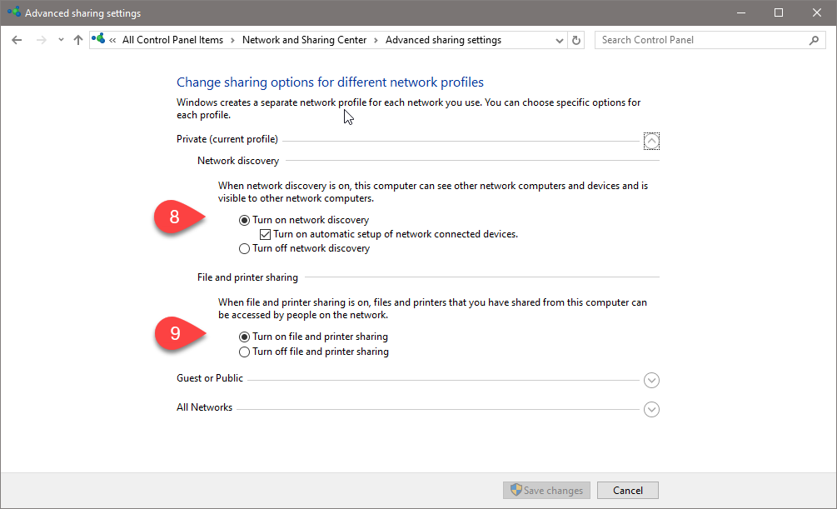
Task: Click the network icon in address bar
Action: click(x=99, y=40)
